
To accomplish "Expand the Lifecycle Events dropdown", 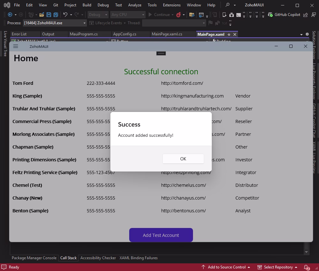I will 125,23.
